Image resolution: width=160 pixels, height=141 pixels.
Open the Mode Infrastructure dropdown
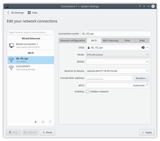click(x=118, y=55)
